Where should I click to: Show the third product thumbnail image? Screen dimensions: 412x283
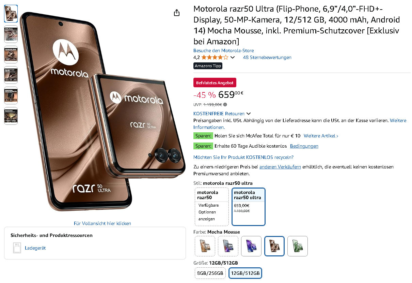click(x=11, y=55)
